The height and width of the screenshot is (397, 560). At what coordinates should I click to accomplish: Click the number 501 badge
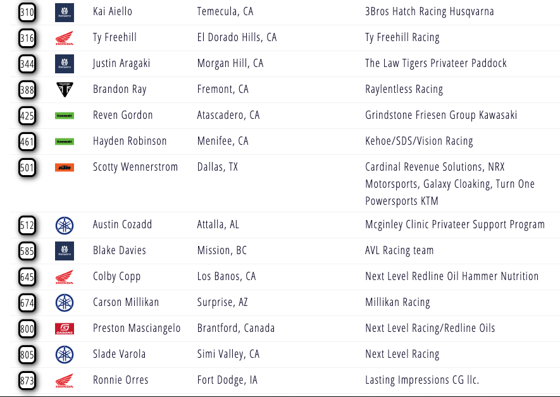[27, 168]
